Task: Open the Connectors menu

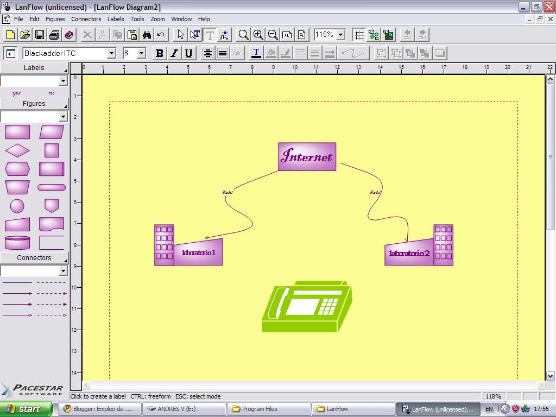Action: coord(86,19)
